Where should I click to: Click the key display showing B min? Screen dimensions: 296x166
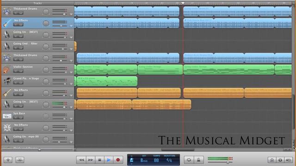[144, 160]
